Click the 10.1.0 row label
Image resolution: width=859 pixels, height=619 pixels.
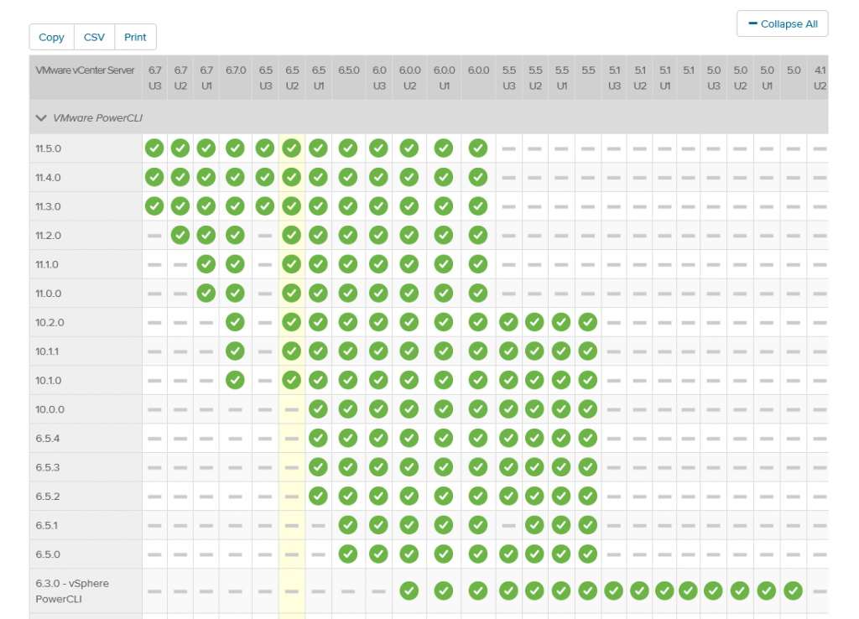(x=48, y=381)
